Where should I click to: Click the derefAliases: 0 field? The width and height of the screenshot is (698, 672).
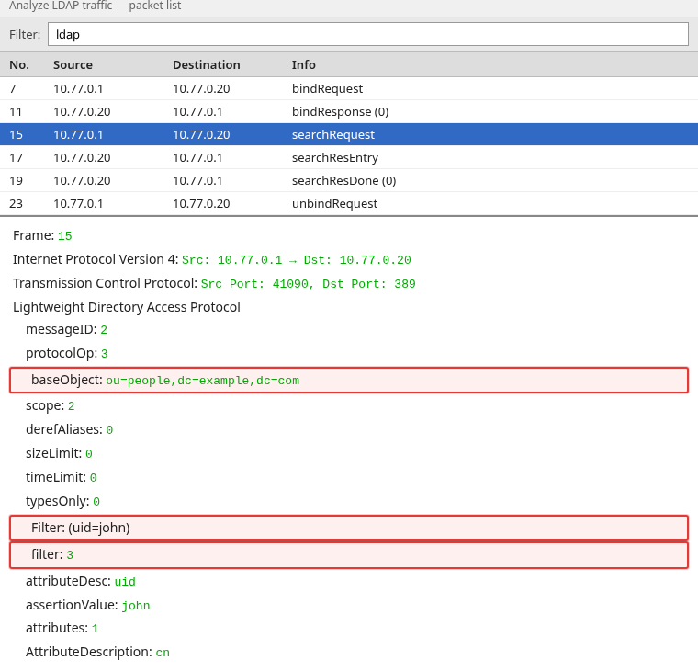(70, 429)
